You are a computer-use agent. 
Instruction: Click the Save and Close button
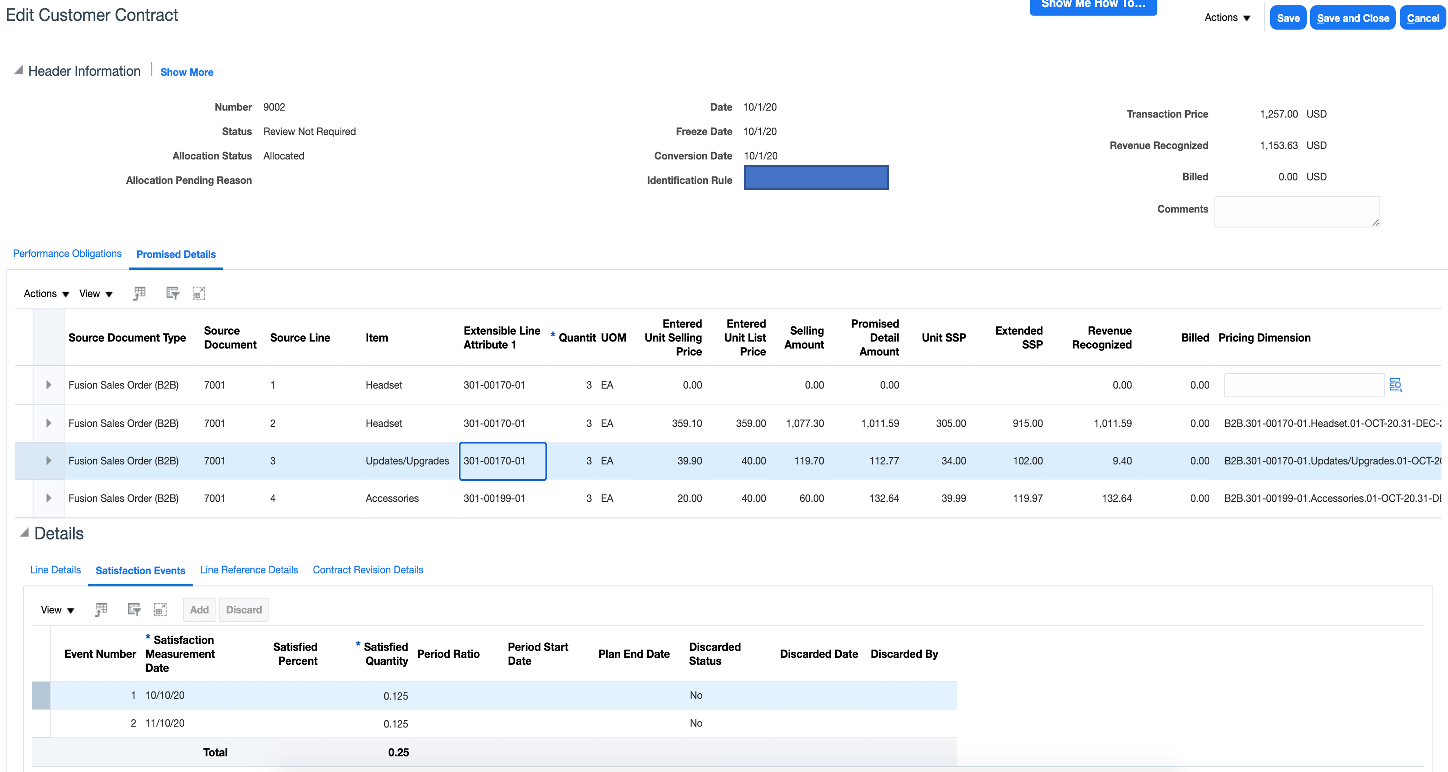pos(1352,18)
